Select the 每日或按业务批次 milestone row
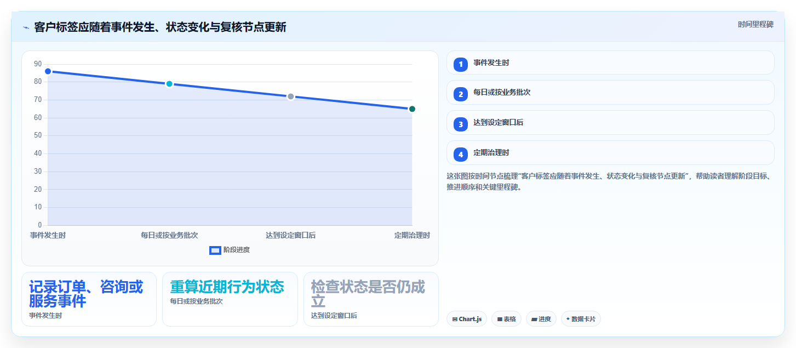This screenshot has height=348, width=796. click(610, 93)
